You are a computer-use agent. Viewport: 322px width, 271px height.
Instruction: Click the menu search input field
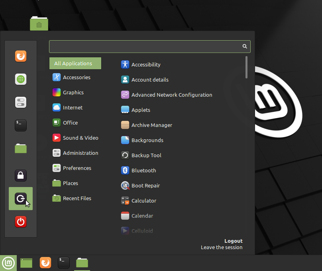click(145, 47)
